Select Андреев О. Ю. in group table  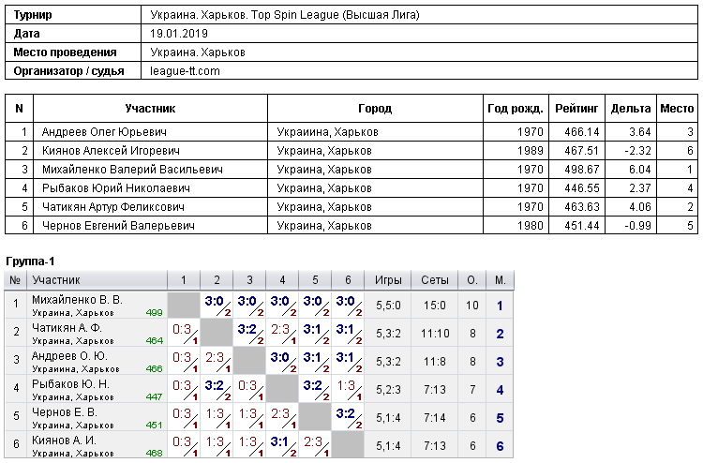pyautogui.click(x=69, y=356)
